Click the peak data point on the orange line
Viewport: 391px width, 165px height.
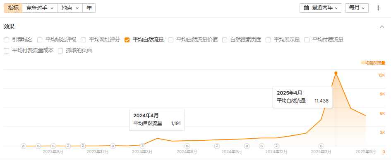336,73
